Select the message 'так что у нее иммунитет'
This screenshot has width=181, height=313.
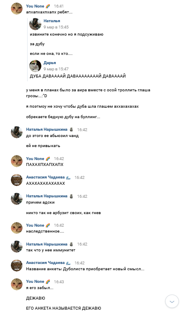point(51,250)
